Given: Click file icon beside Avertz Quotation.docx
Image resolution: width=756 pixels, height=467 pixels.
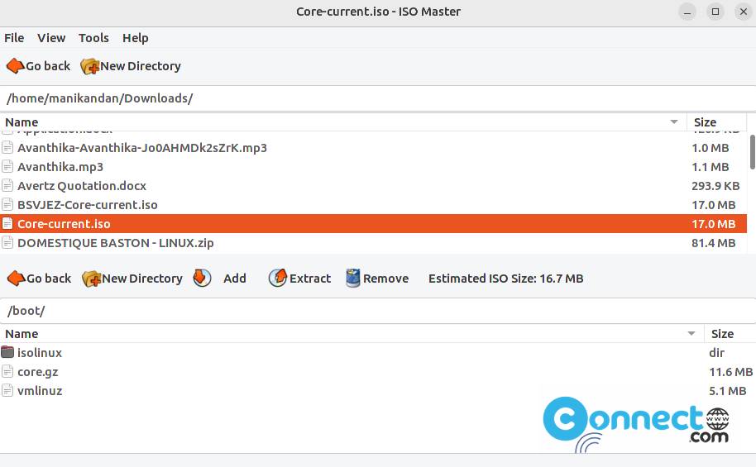Looking at the screenshot, I should (7, 186).
